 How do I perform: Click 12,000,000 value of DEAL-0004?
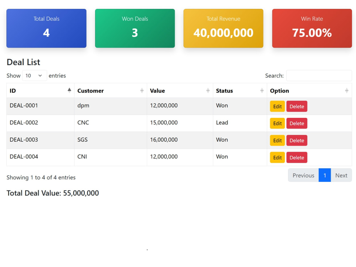click(164, 157)
